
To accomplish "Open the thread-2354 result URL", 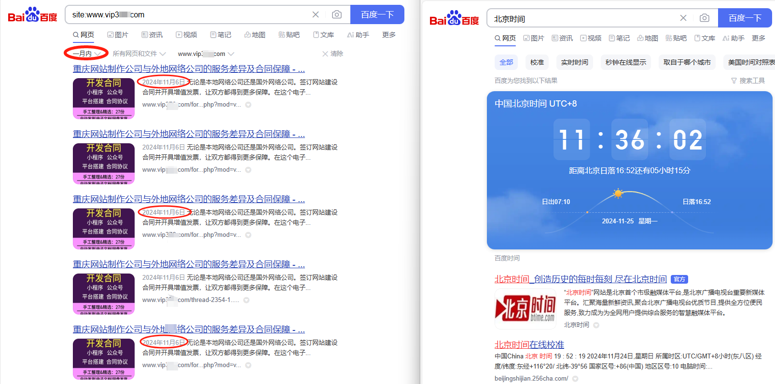I will 191,300.
